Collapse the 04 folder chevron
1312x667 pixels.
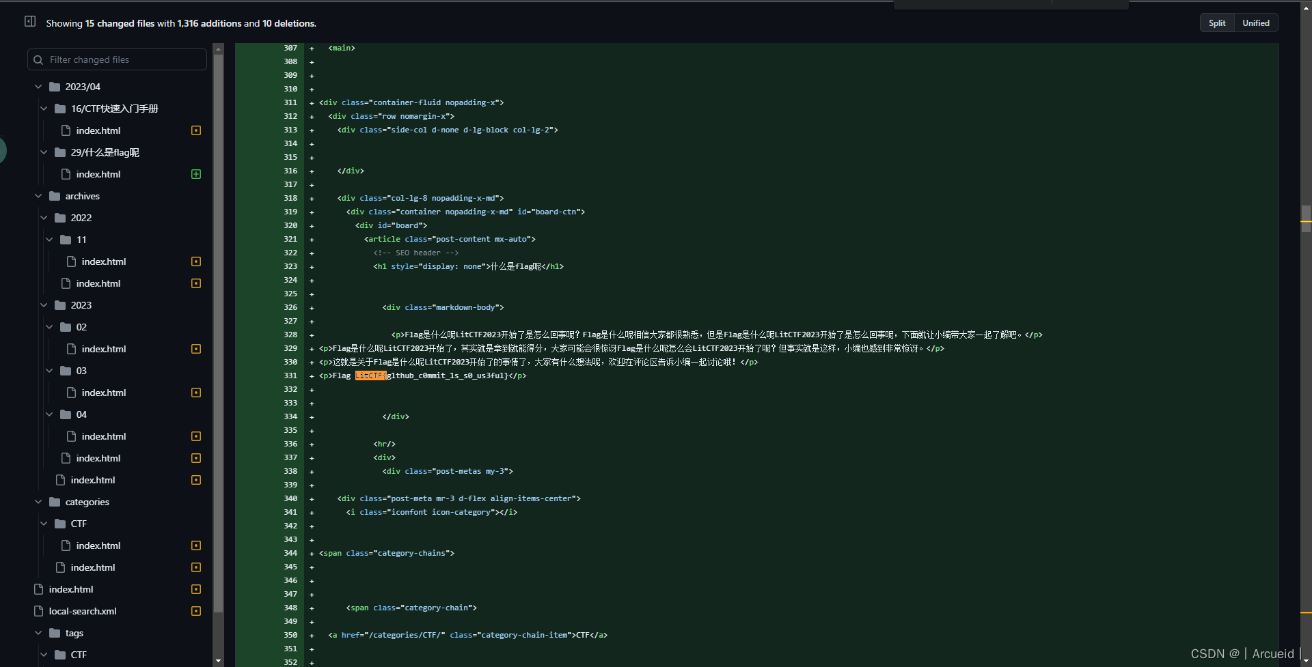pyautogui.click(x=49, y=414)
